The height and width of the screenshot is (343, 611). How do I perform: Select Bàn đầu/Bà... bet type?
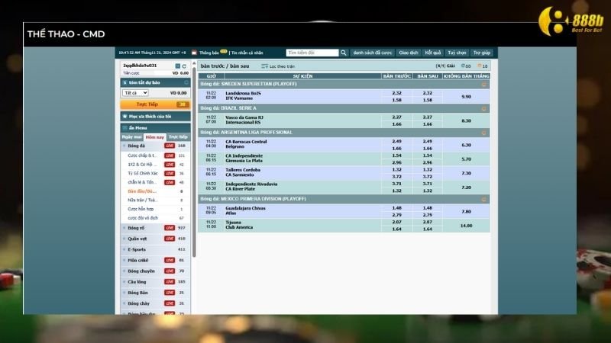point(142,191)
